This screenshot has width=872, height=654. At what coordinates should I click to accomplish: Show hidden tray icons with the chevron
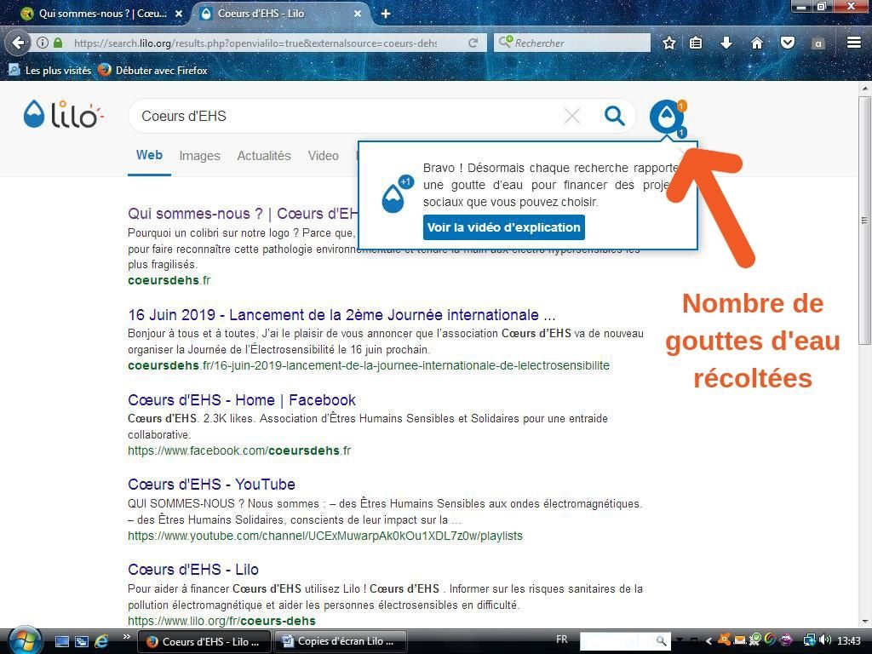click(x=708, y=641)
